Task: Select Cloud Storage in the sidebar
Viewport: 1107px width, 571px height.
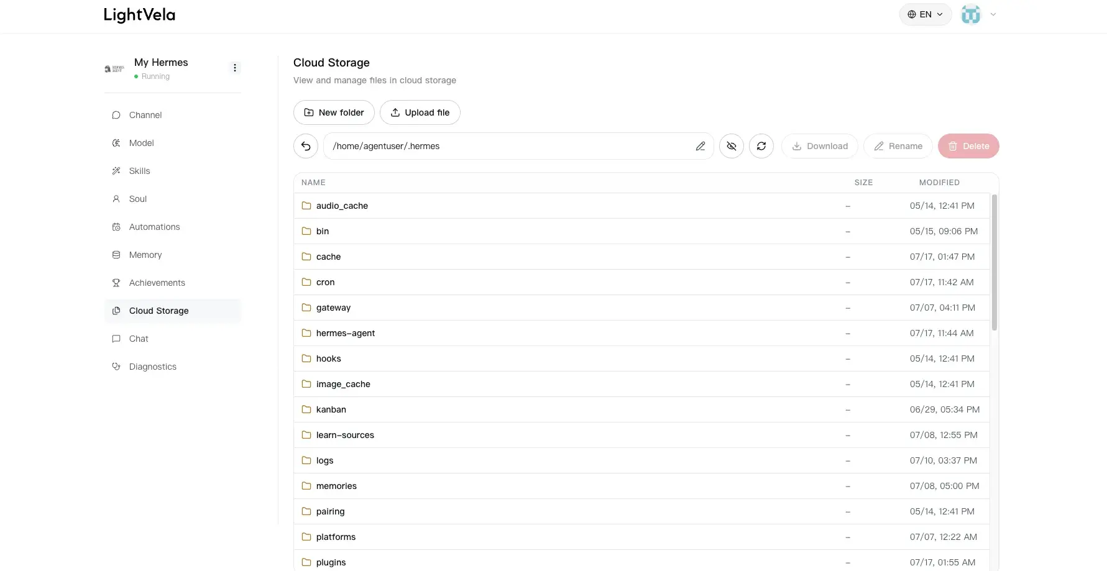Action: coord(173,311)
